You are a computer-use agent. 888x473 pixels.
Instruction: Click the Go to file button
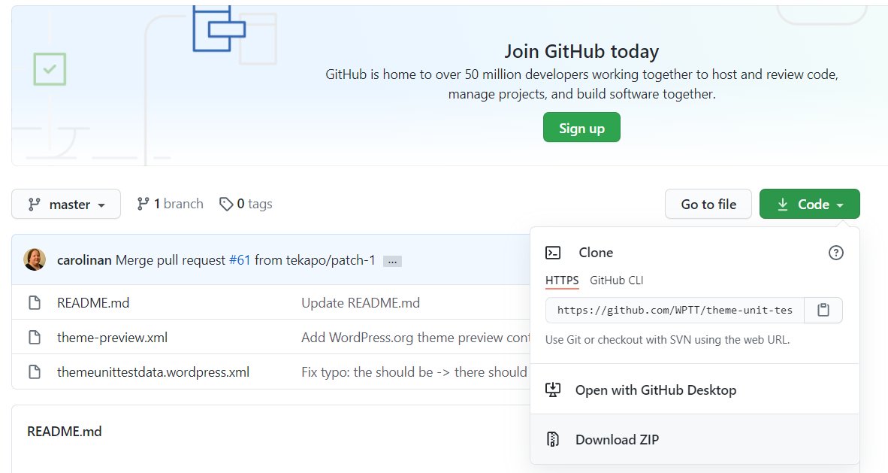(708, 204)
